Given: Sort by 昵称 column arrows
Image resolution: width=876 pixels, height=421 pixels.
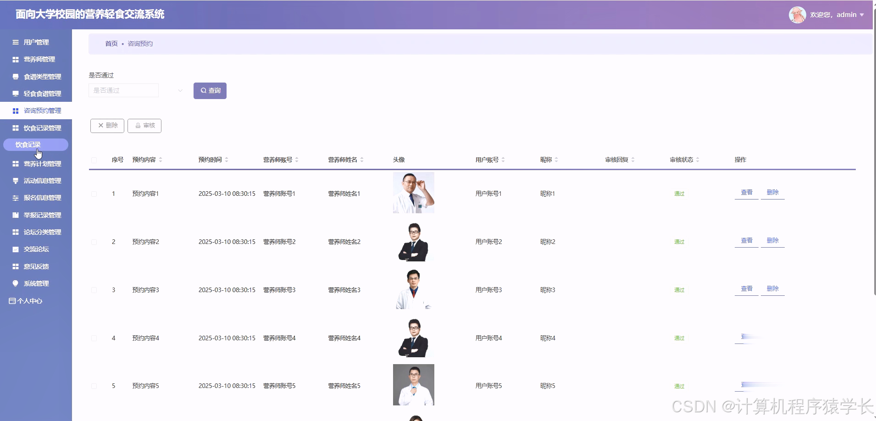Looking at the screenshot, I should (x=556, y=160).
